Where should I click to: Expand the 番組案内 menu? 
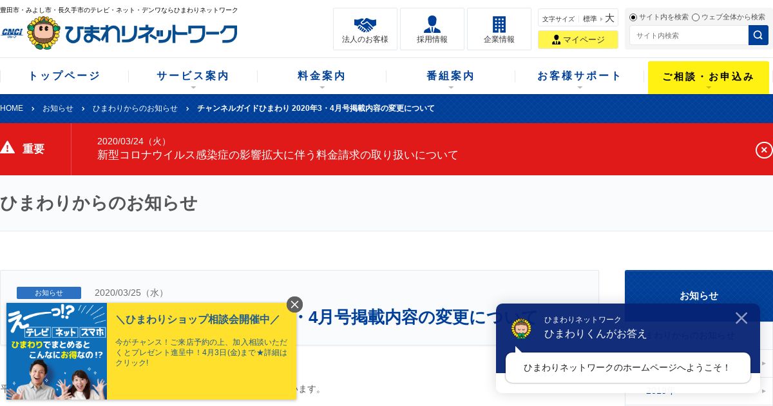point(451,76)
